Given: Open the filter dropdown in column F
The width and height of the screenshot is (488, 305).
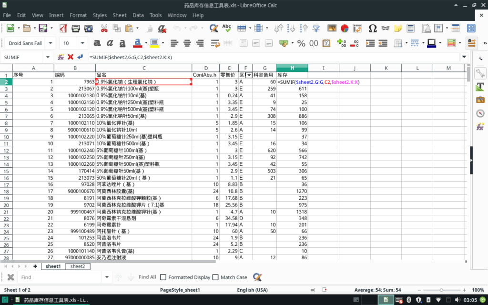Looking at the screenshot, I should [248, 75].
